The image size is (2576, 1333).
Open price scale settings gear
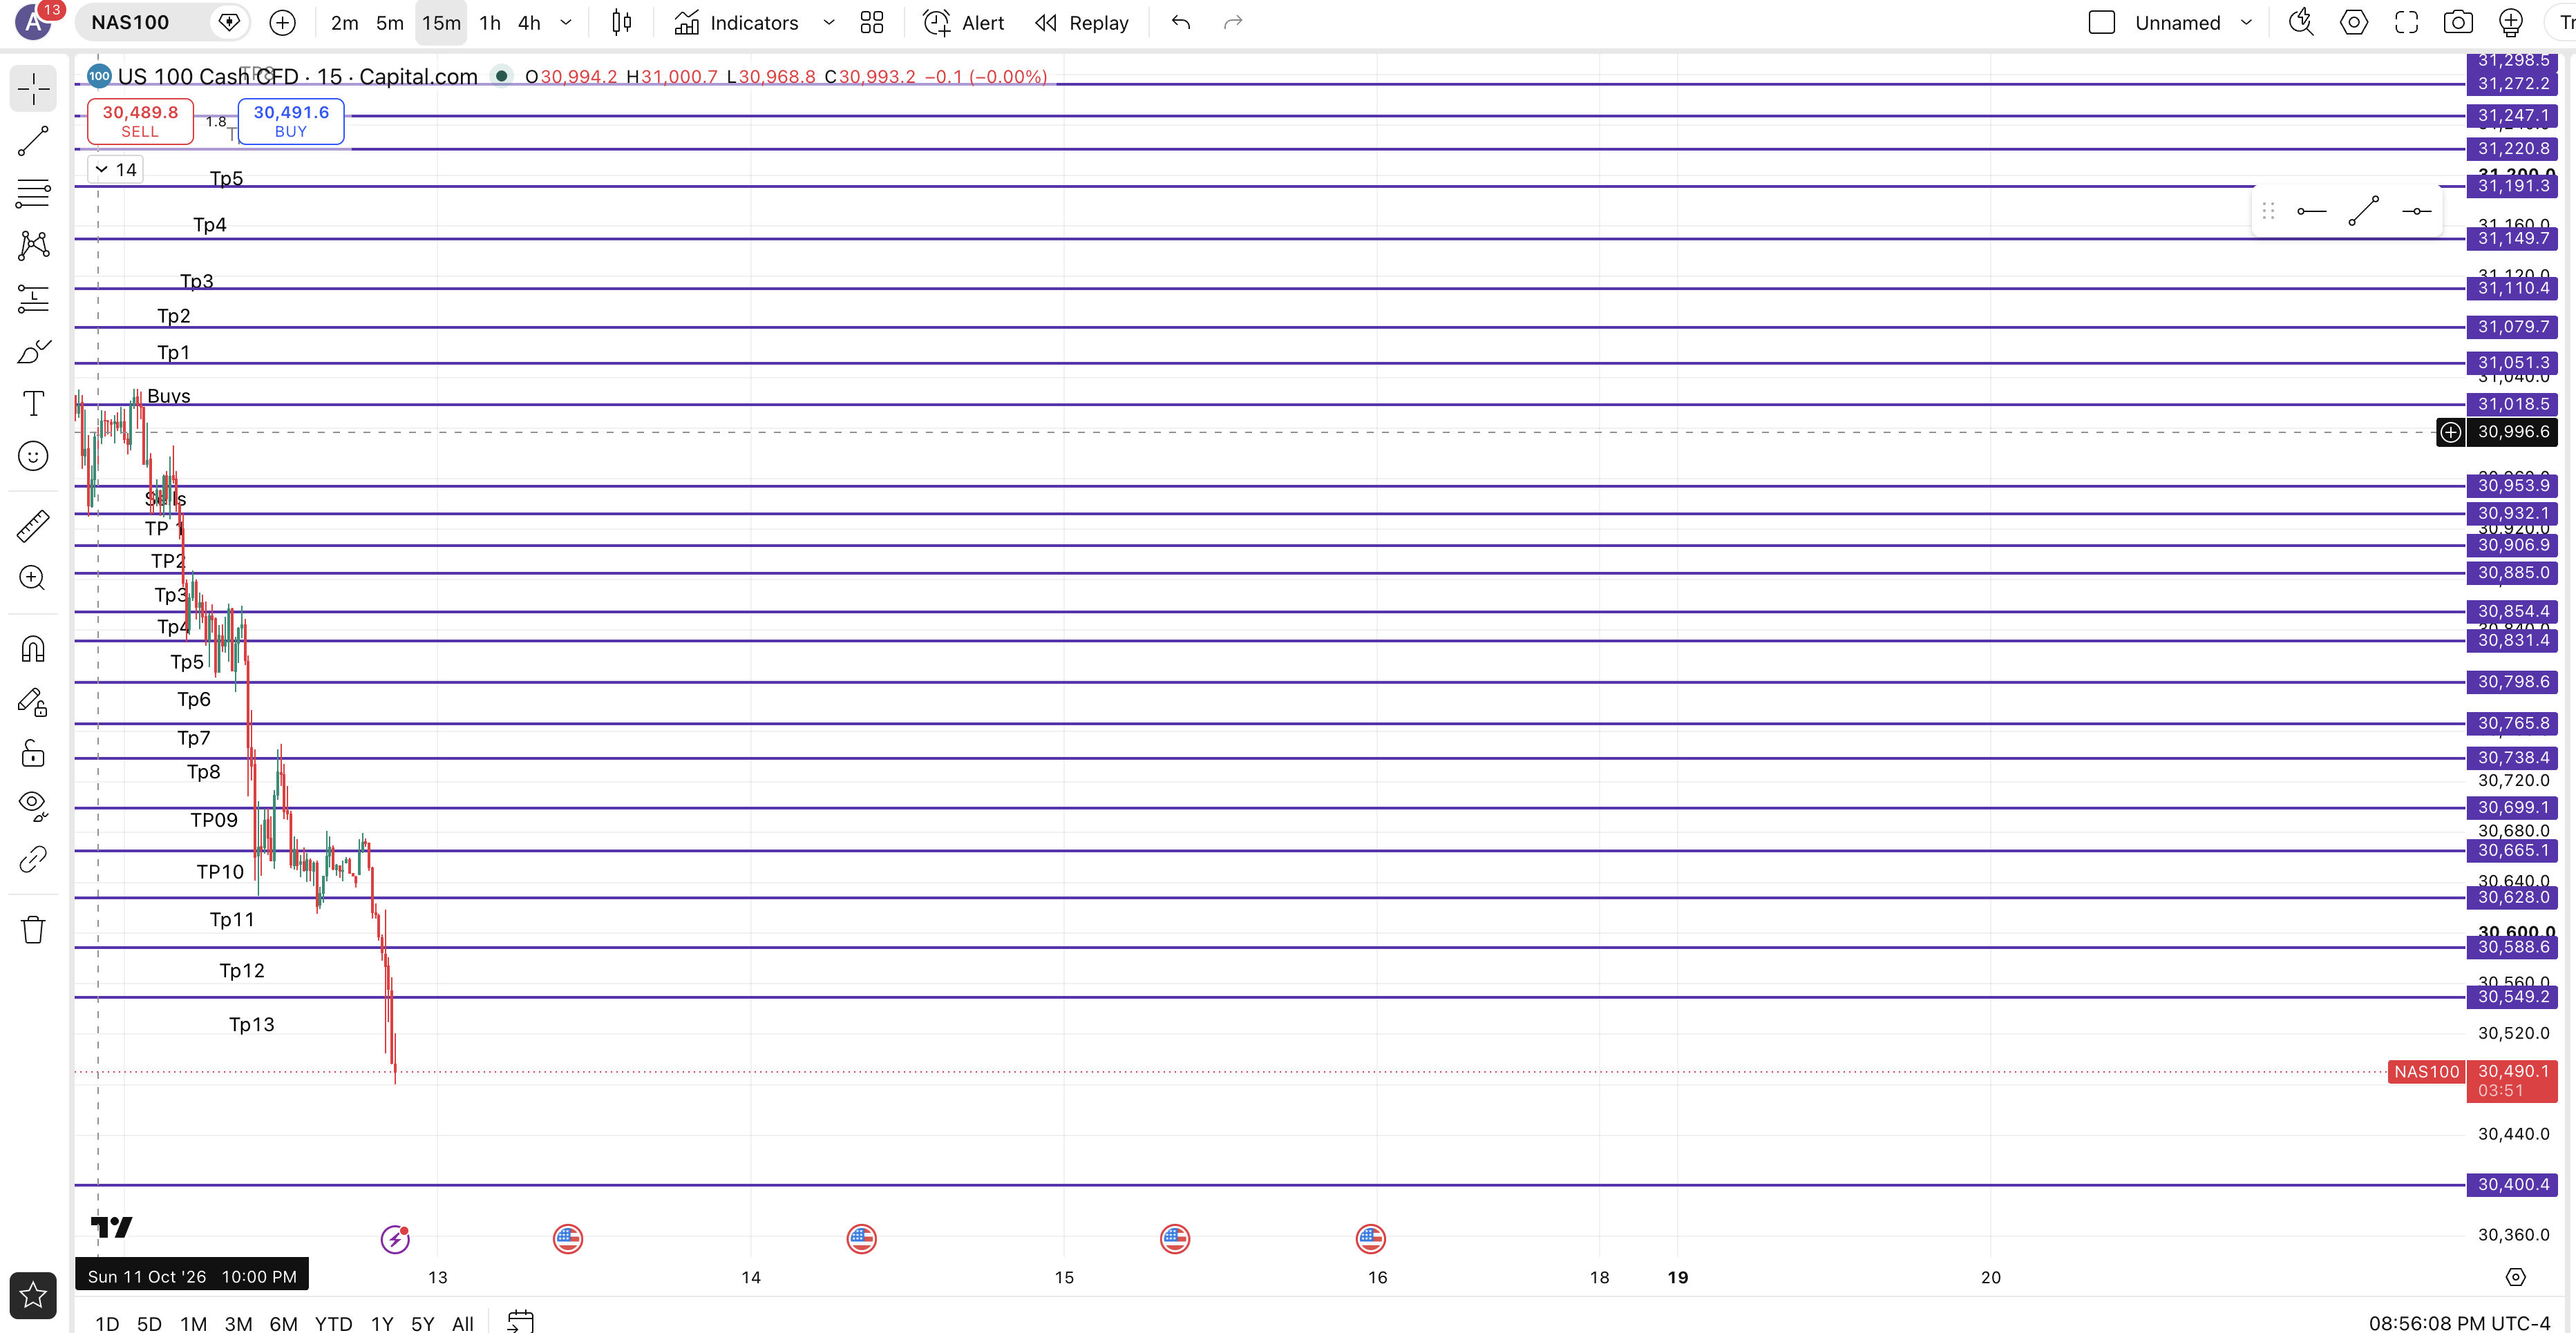point(2515,1277)
